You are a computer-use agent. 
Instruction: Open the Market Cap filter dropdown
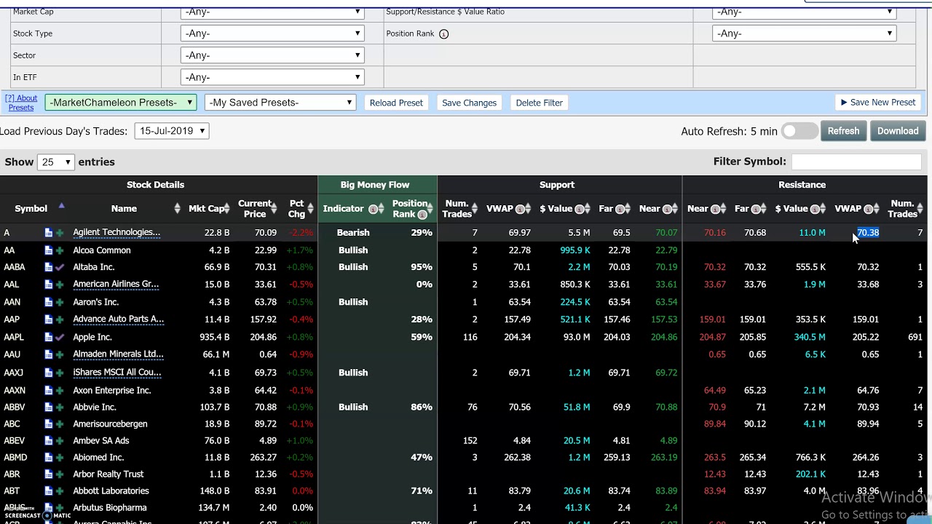[x=272, y=12]
